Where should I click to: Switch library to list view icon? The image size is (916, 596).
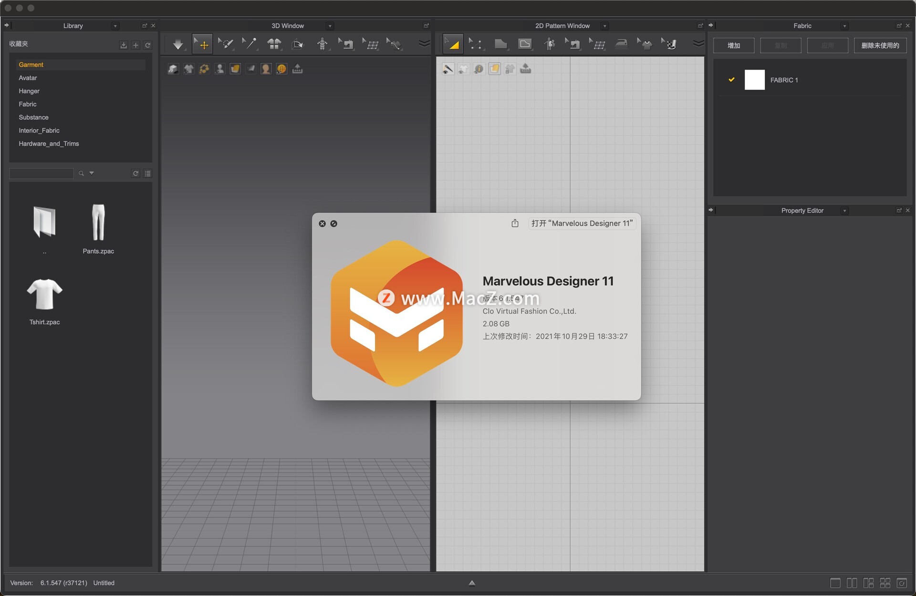click(x=148, y=174)
